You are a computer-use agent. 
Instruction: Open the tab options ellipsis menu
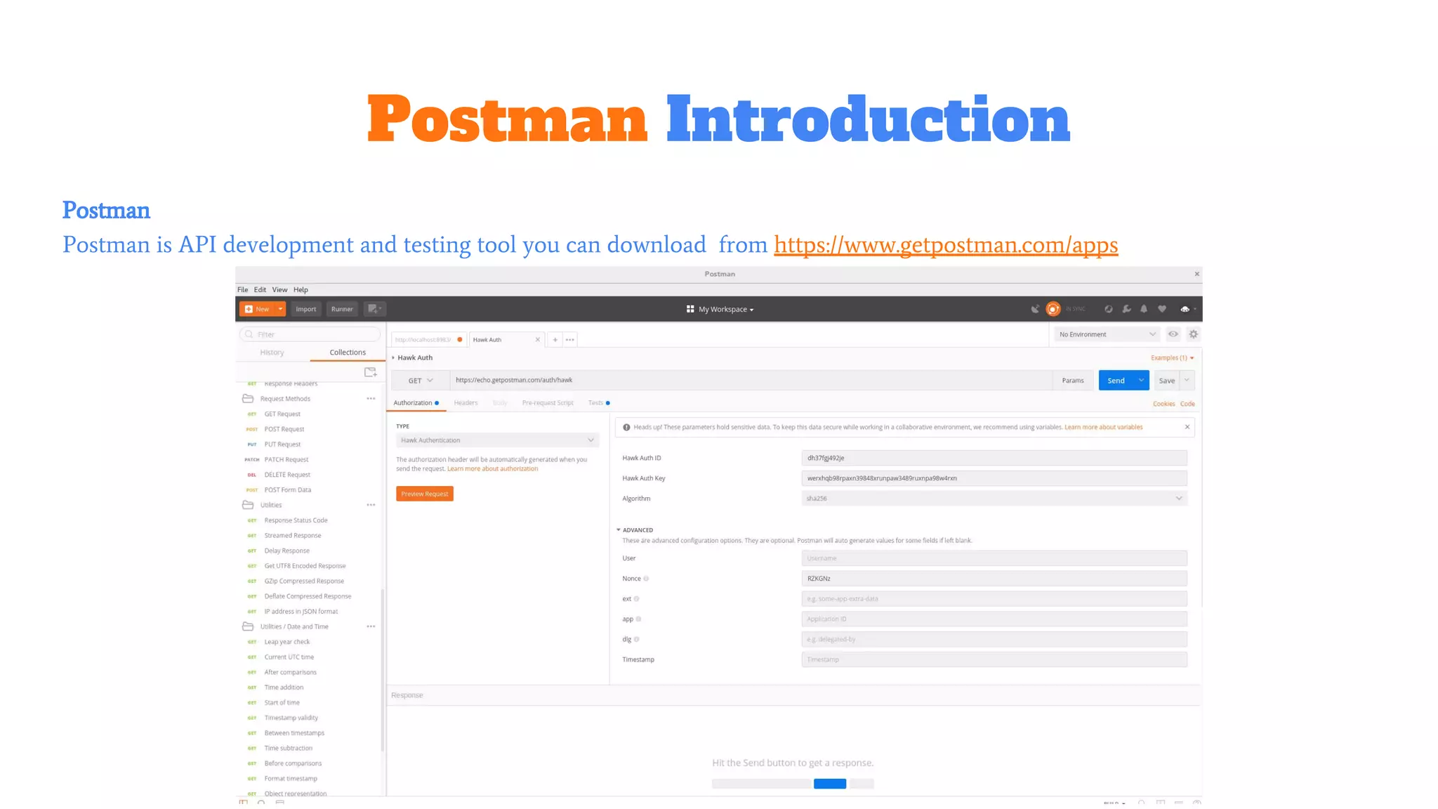(570, 340)
